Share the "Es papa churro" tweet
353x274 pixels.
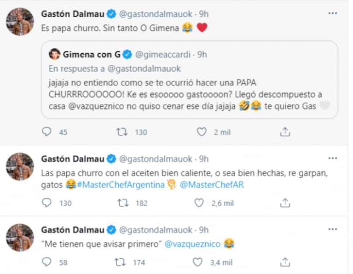click(285, 132)
